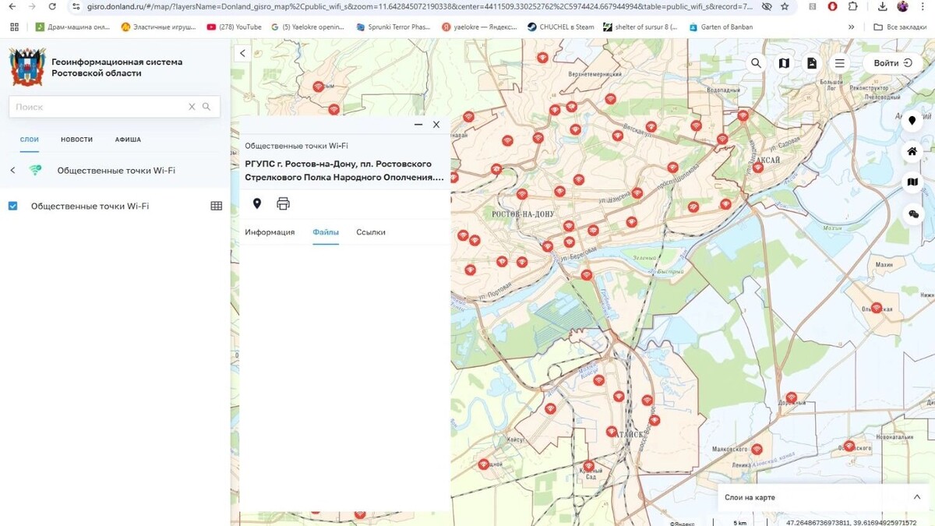Select the Геоинформационная система Ростовской области title

coord(117,67)
